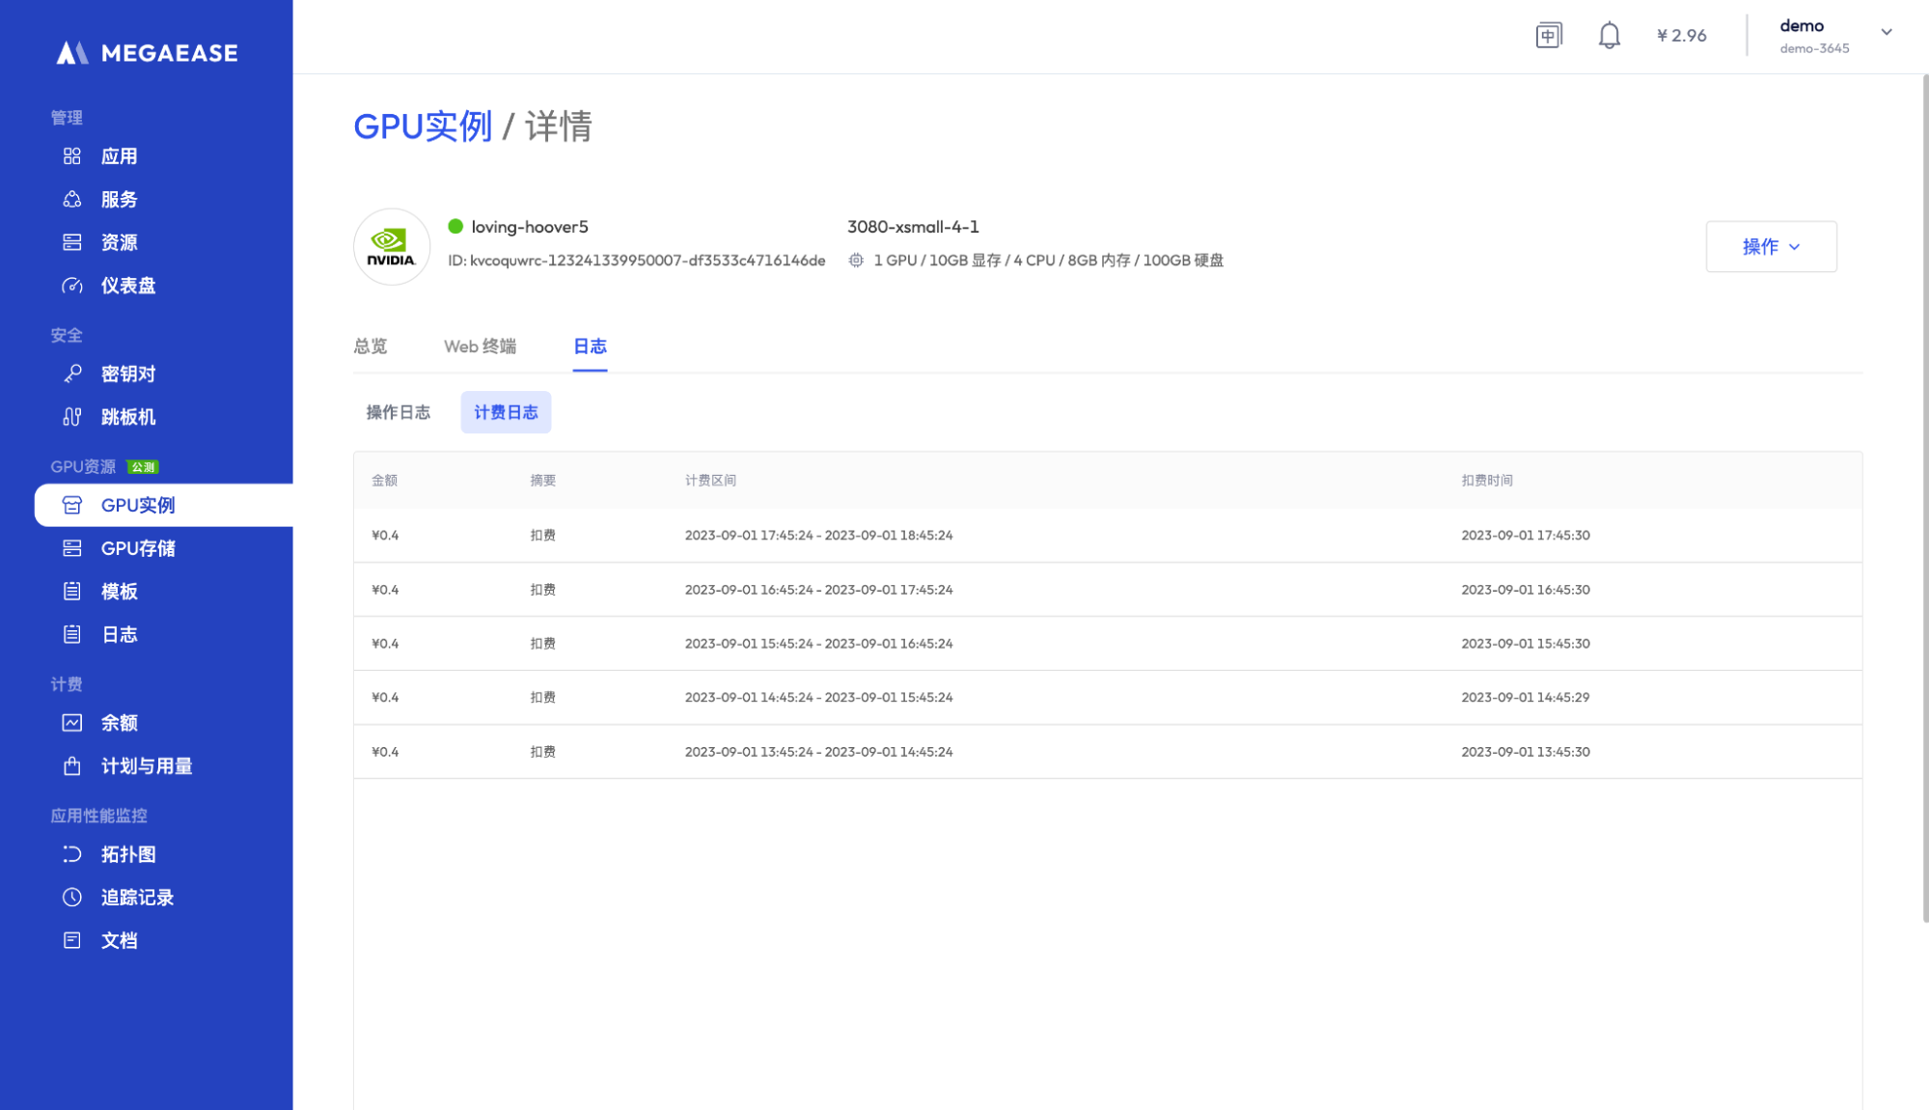Screen dimensions: 1929x1110
Task: Show the 操作日志 operation log
Action: click(x=399, y=412)
